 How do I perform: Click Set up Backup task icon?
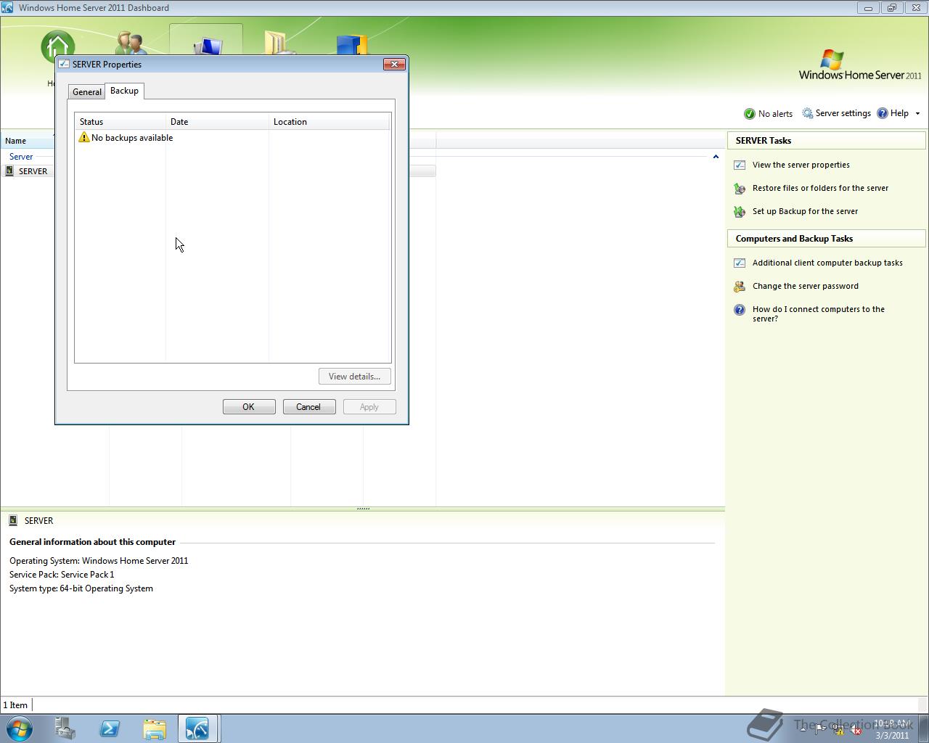(740, 212)
